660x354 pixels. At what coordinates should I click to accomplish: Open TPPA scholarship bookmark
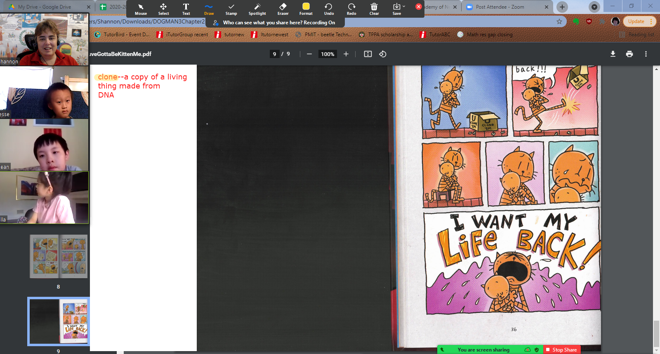(386, 35)
